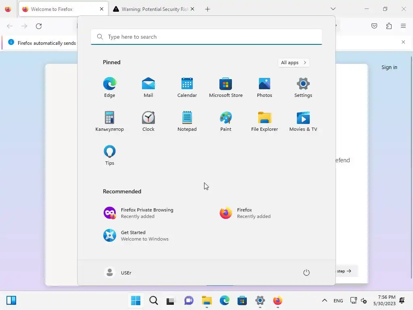Dismiss the Firefox data notification bar

click(403, 42)
